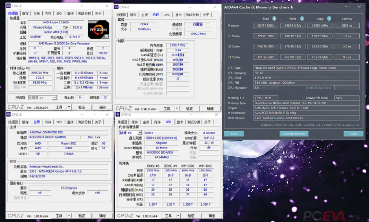Open the 插槽 #2 memory slot dropdown

tap(130, 133)
